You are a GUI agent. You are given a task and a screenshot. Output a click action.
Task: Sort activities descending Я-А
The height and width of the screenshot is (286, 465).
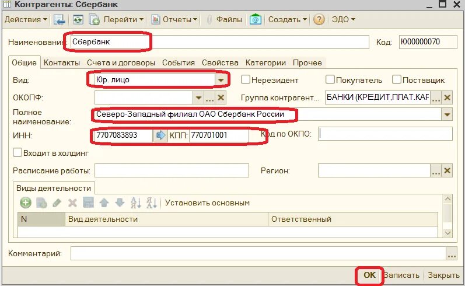coord(152,203)
